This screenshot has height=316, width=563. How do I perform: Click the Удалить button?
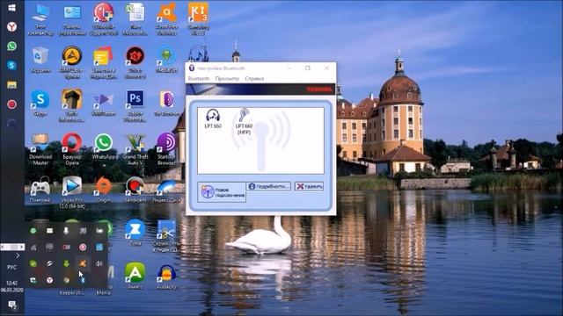coord(309,186)
